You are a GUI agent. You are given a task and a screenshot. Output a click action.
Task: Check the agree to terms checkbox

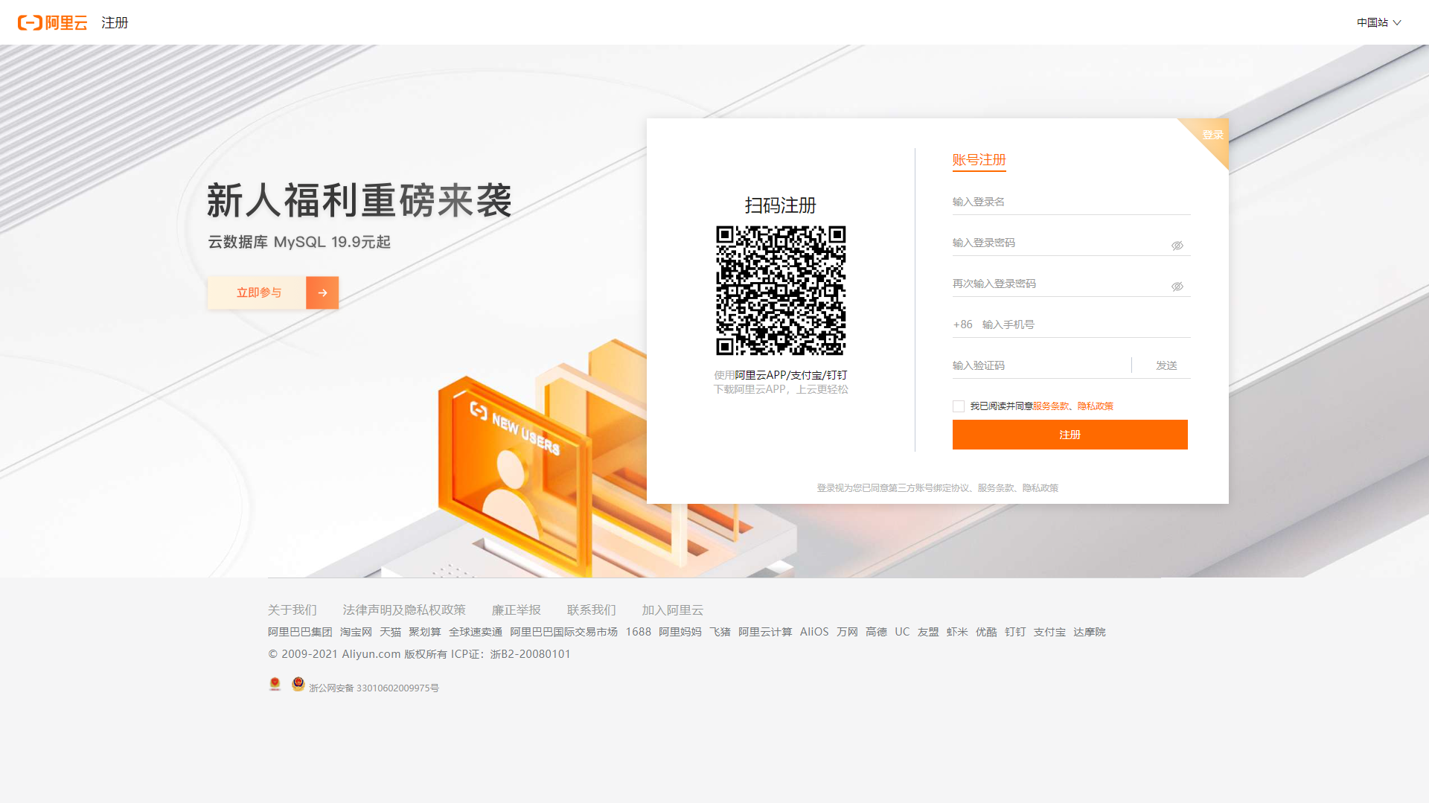[959, 406]
